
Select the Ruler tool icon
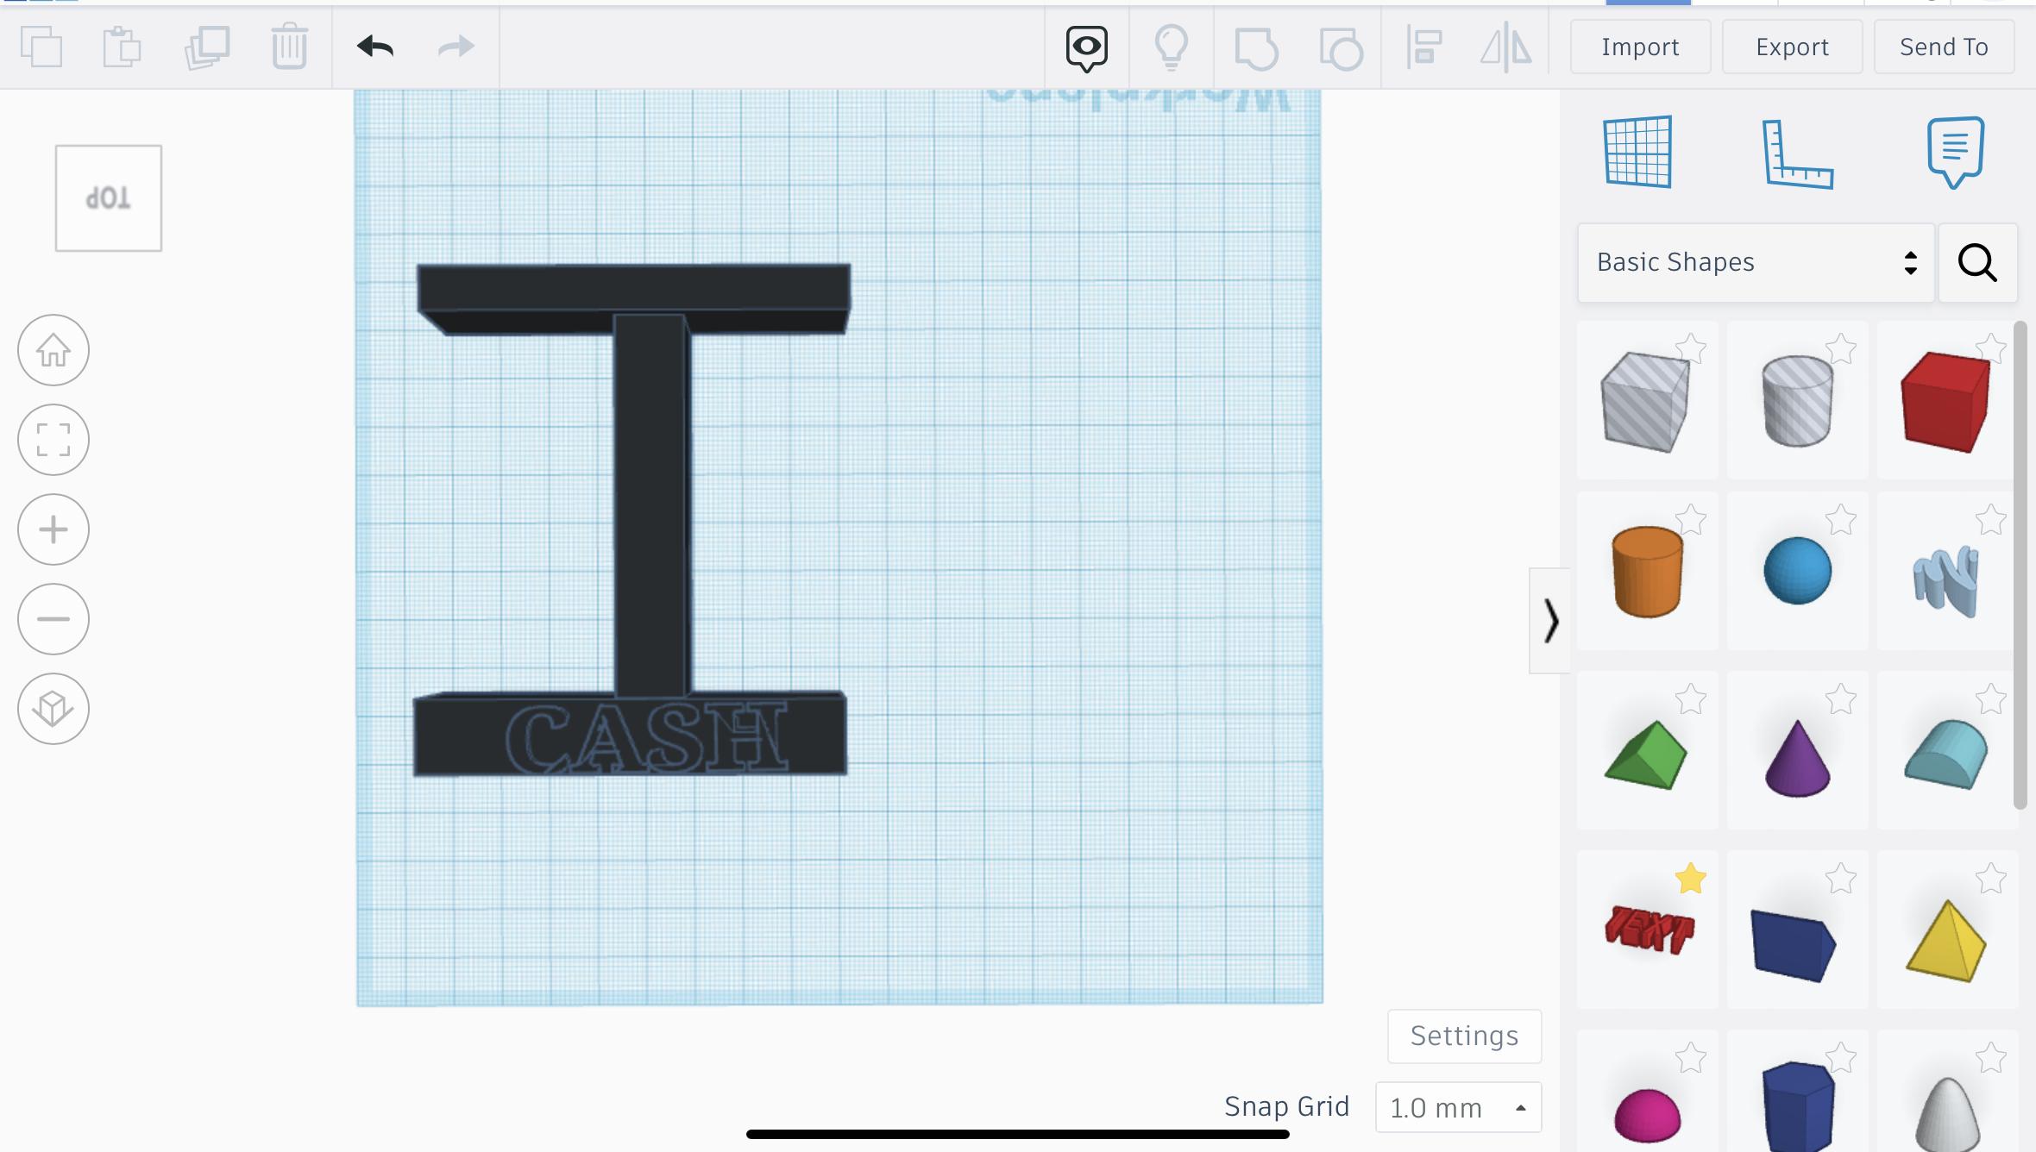click(x=1796, y=153)
